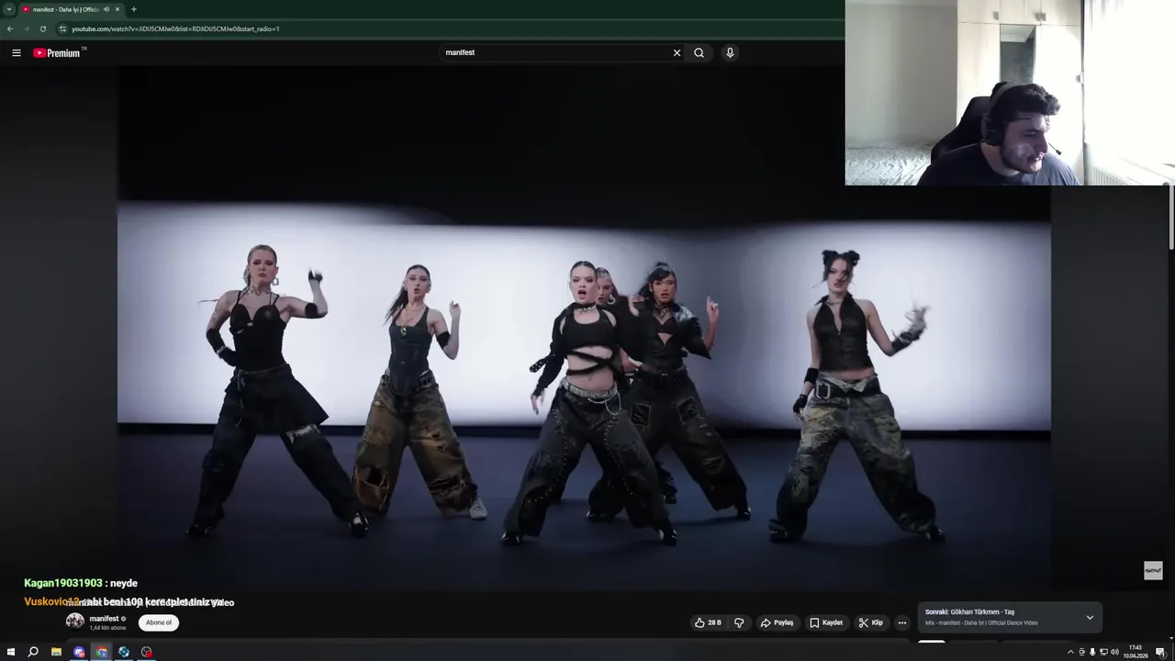Open more actions three-dot menu
The height and width of the screenshot is (661, 1175).
click(901, 622)
